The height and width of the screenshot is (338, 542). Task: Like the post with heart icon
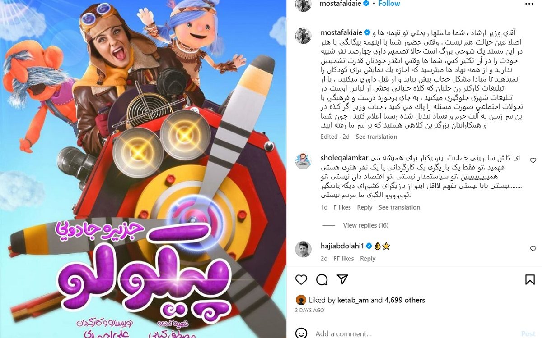(301, 279)
